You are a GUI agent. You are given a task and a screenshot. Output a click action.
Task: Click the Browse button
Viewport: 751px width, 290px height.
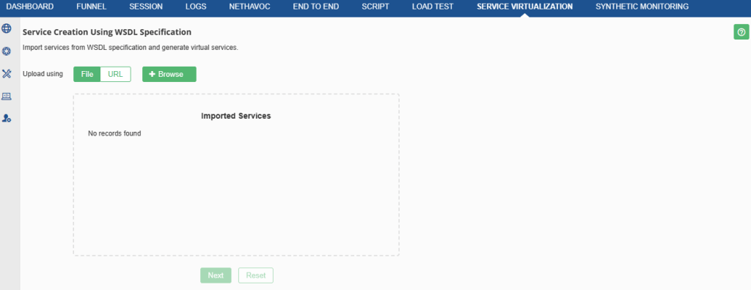pyautogui.click(x=169, y=74)
